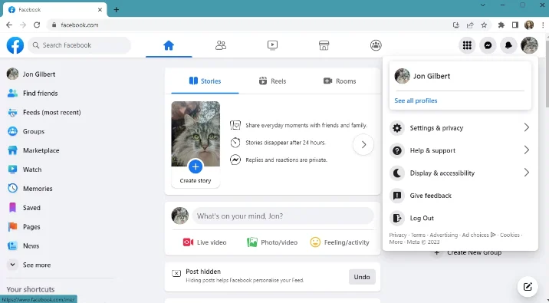
Task: Open the browser side panel icon
Action: click(x=515, y=25)
